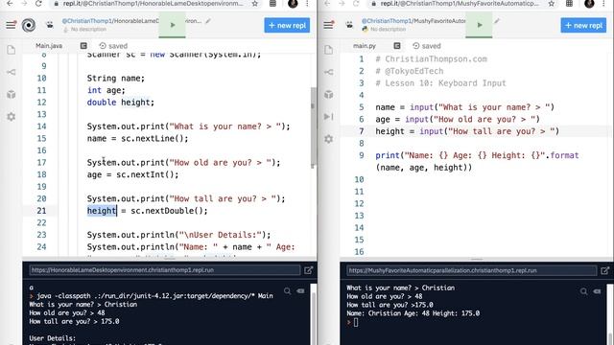Click the left window's new repl button
The image size is (614, 345).
click(x=287, y=26)
